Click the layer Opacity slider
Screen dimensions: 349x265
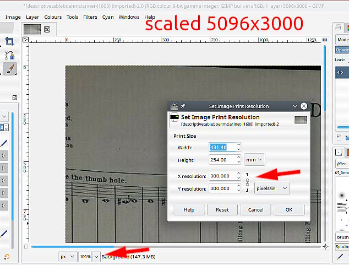click(x=342, y=50)
